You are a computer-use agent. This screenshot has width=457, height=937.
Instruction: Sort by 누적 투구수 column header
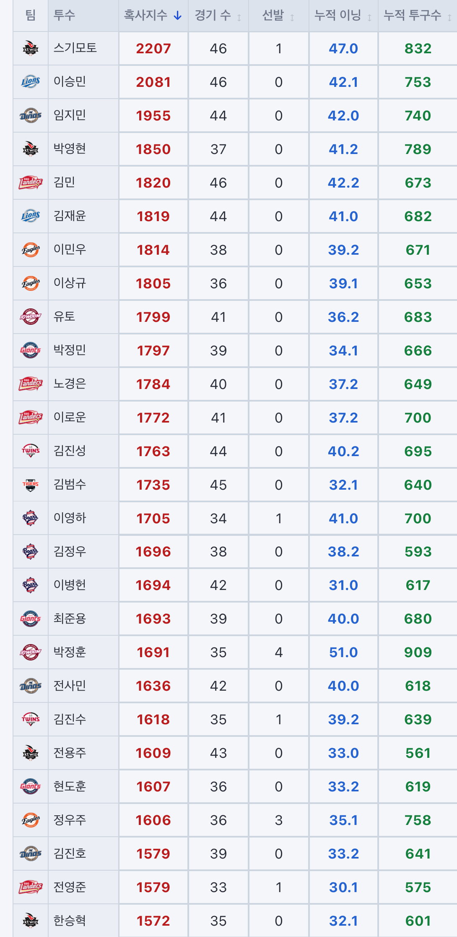click(x=418, y=16)
